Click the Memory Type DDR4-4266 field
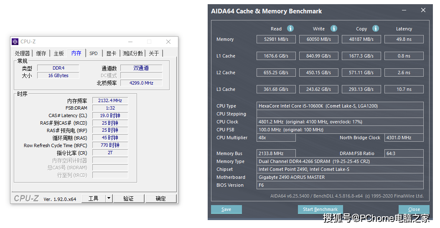This screenshot has height=228, width=440. point(340,161)
